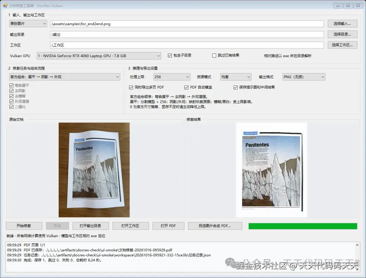Click the input path field for_end2end.png
This screenshot has height=278, width=366.
point(187,24)
